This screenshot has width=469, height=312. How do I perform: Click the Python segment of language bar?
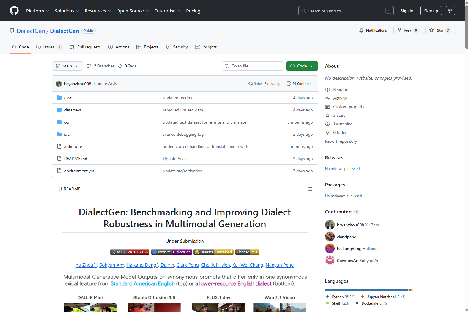[366, 290]
